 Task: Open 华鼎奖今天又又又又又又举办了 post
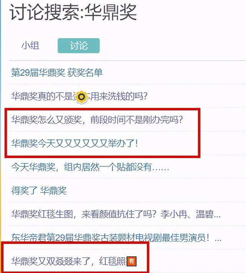tap(75, 143)
